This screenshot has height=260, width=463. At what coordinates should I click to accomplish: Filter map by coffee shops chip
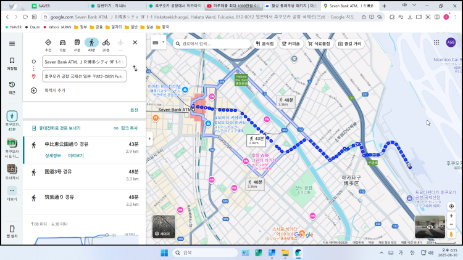291,44
